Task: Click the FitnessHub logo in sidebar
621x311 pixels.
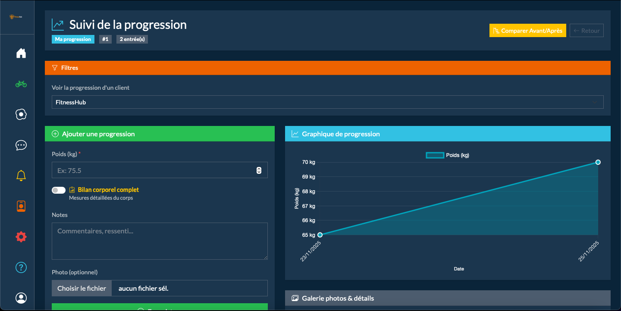Action: point(16,17)
